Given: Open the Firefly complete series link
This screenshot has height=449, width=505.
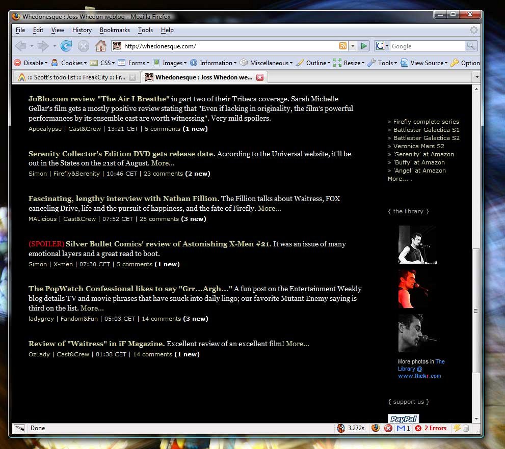Looking at the screenshot, I should click(426, 122).
